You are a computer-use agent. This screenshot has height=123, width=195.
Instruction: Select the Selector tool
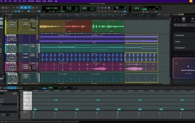click(25, 8)
